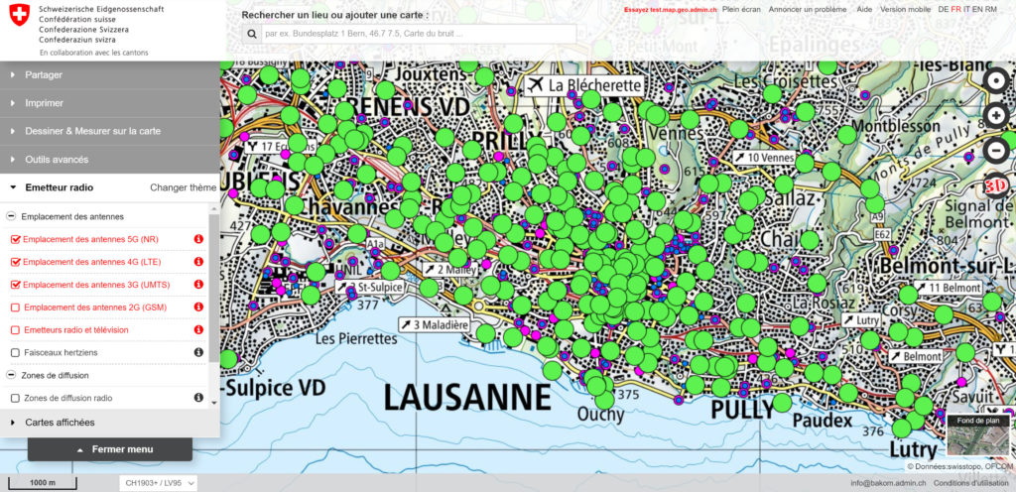Click the La Blécherette airport label on map

click(x=583, y=84)
